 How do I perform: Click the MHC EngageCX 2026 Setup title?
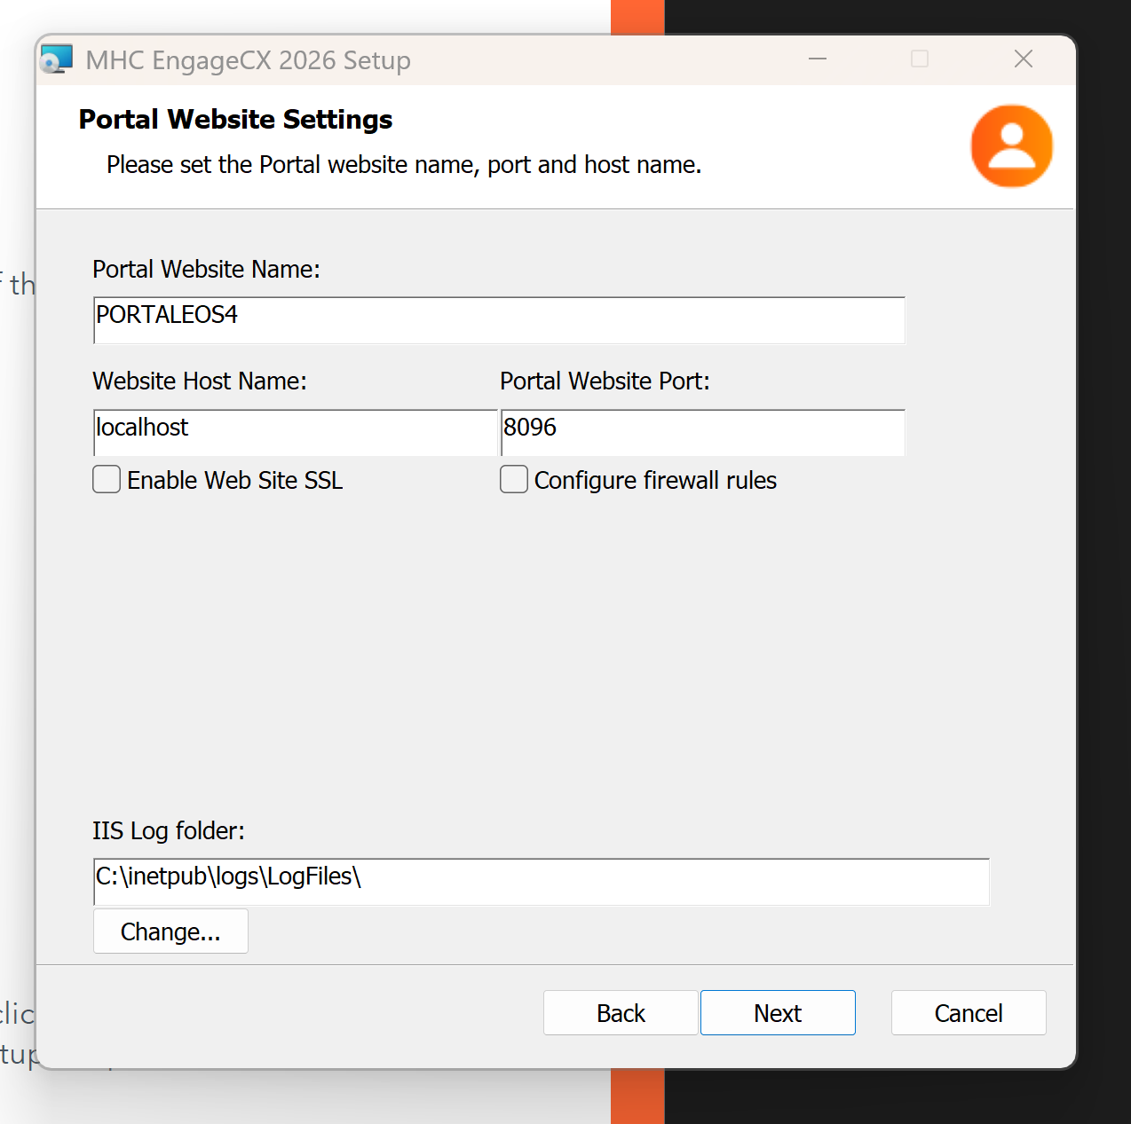click(x=248, y=60)
